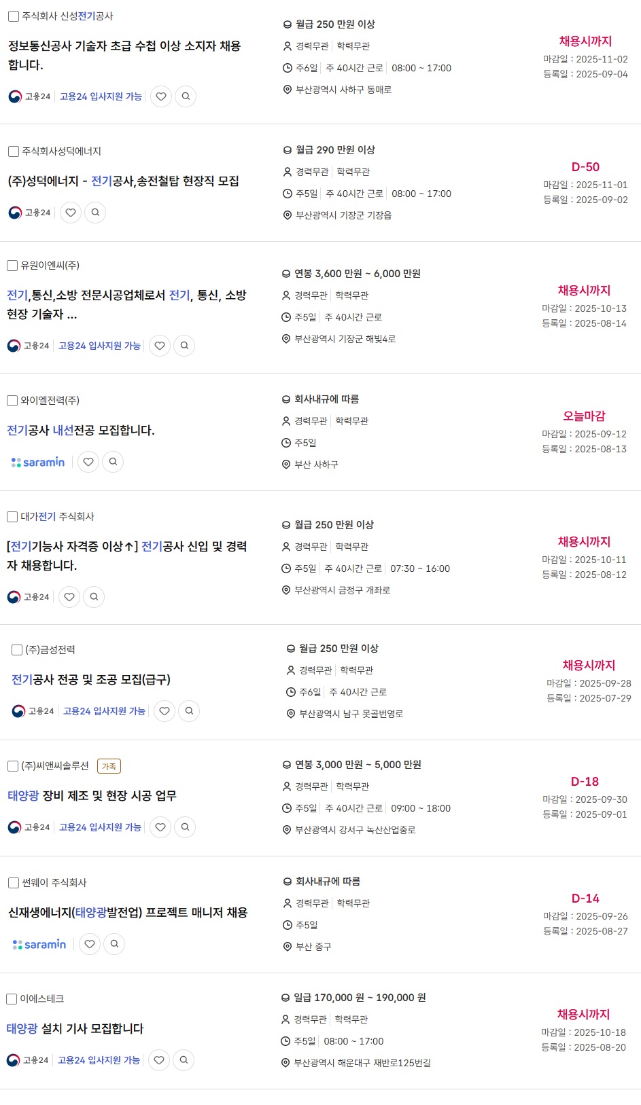641x1105 pixels.
Task: Select the 와이엘전력(주) checkbox
Action: tap(12, 401)
